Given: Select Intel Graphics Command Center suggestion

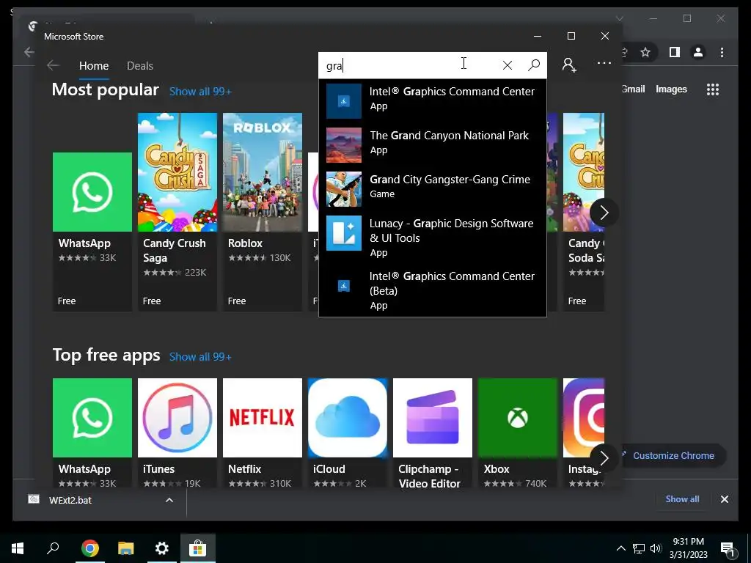Looking at the screenshot, I should 433,100.
